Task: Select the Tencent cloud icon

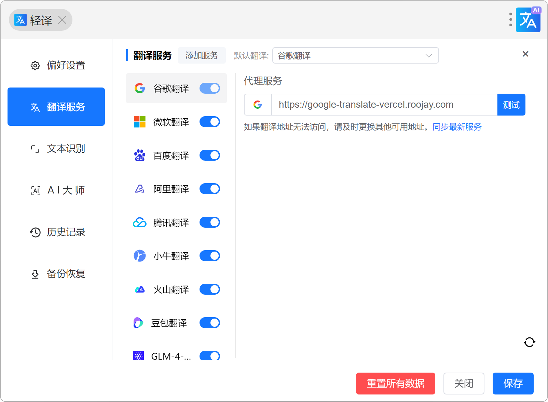Action: pyautogui.click(x=139, y=223)
